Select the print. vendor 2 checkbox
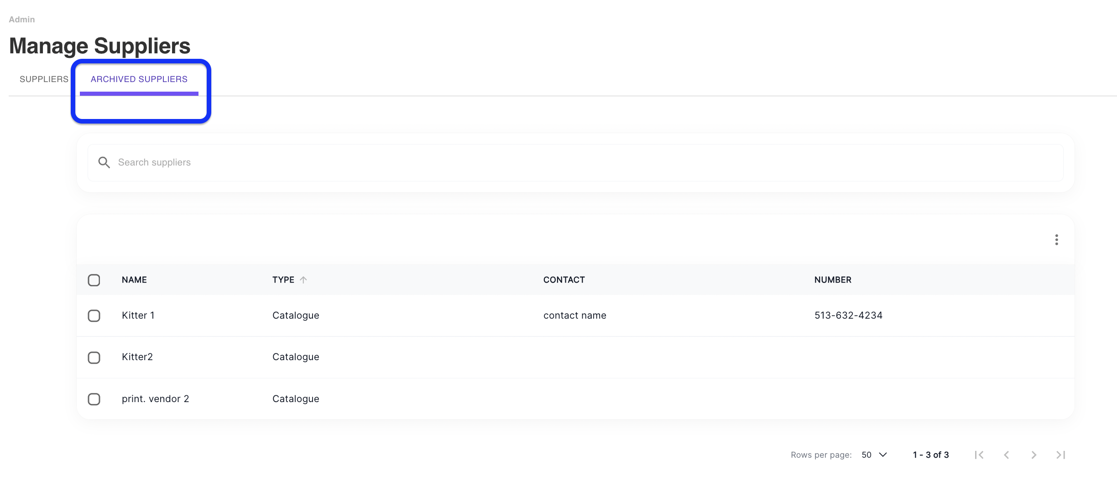 pyautogui.click(x=94, y=399)
